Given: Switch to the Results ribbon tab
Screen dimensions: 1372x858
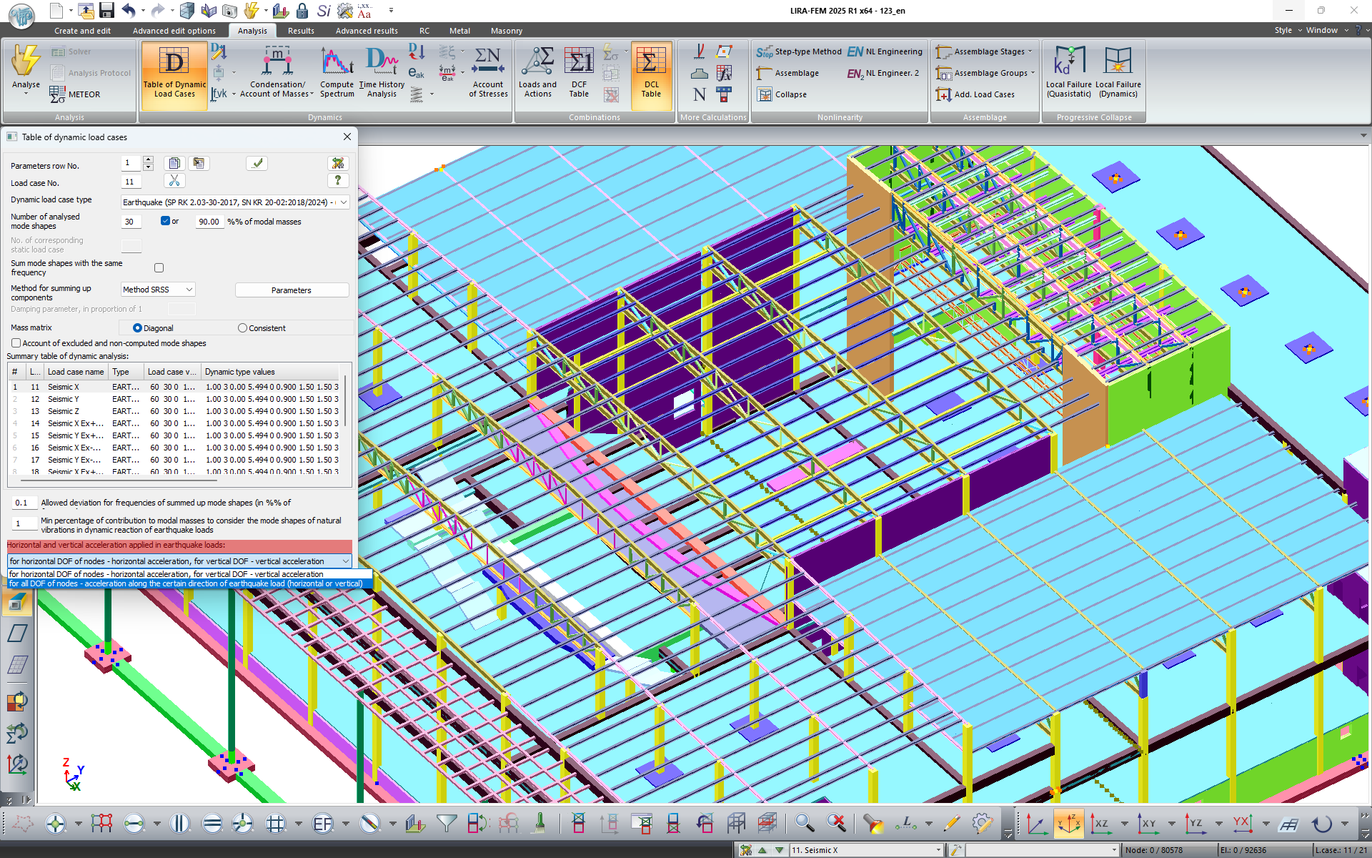Looking at the screenshot, I should (x=301, y=31).
